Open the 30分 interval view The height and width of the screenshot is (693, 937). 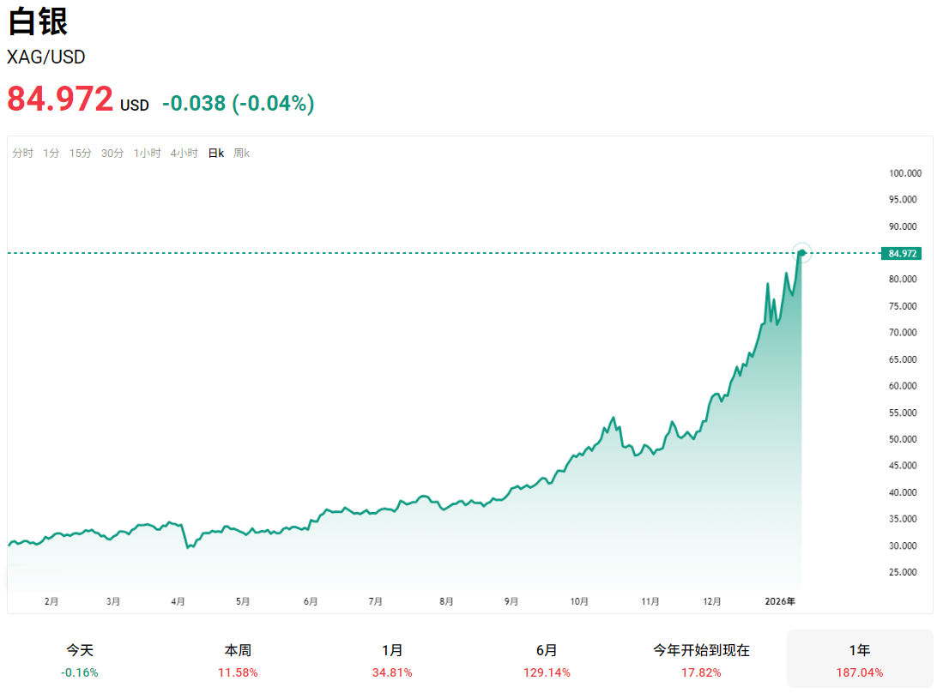tap(112, 152)
